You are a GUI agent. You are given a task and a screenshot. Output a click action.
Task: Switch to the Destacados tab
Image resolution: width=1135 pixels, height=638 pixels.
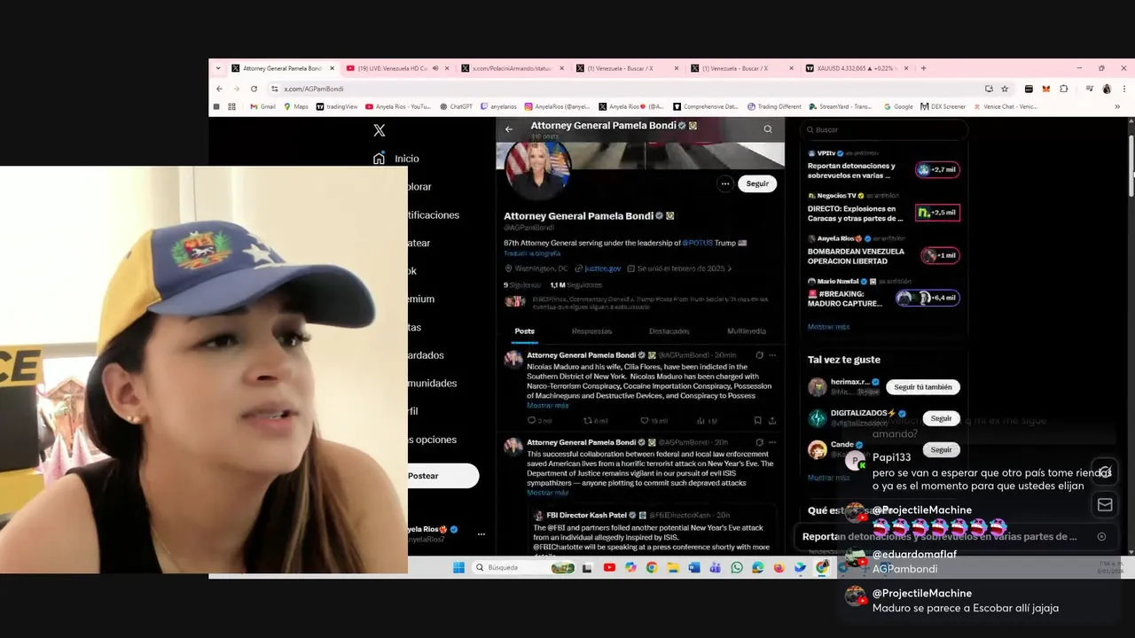[669, 331]
